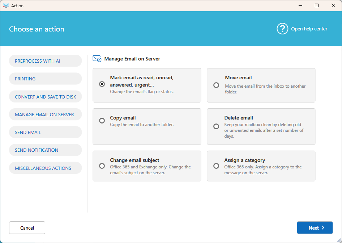
Task: Open the help center link text
Action: (309, 29)
